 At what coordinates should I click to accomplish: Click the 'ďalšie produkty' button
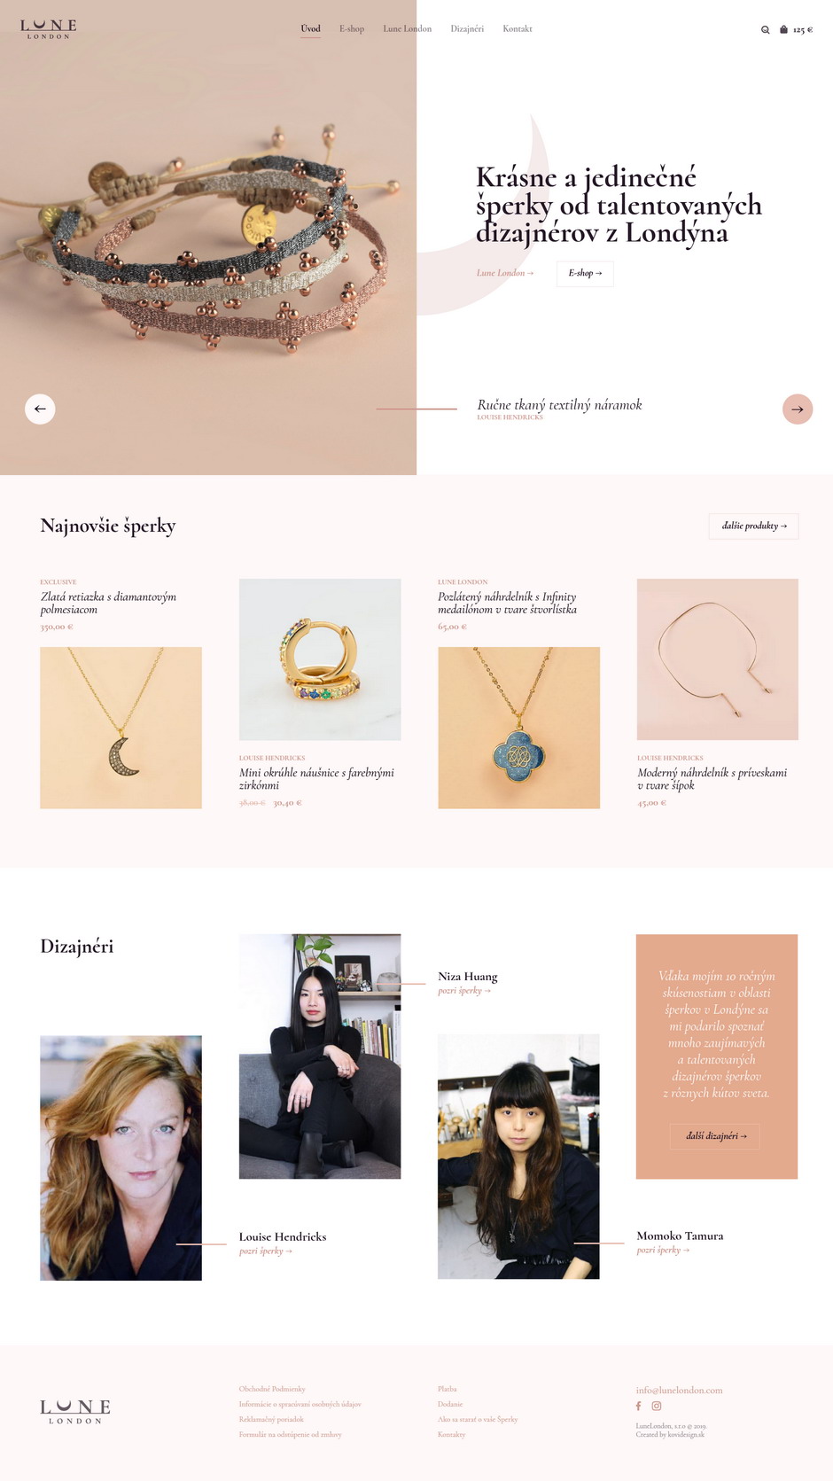click(754, 526)
